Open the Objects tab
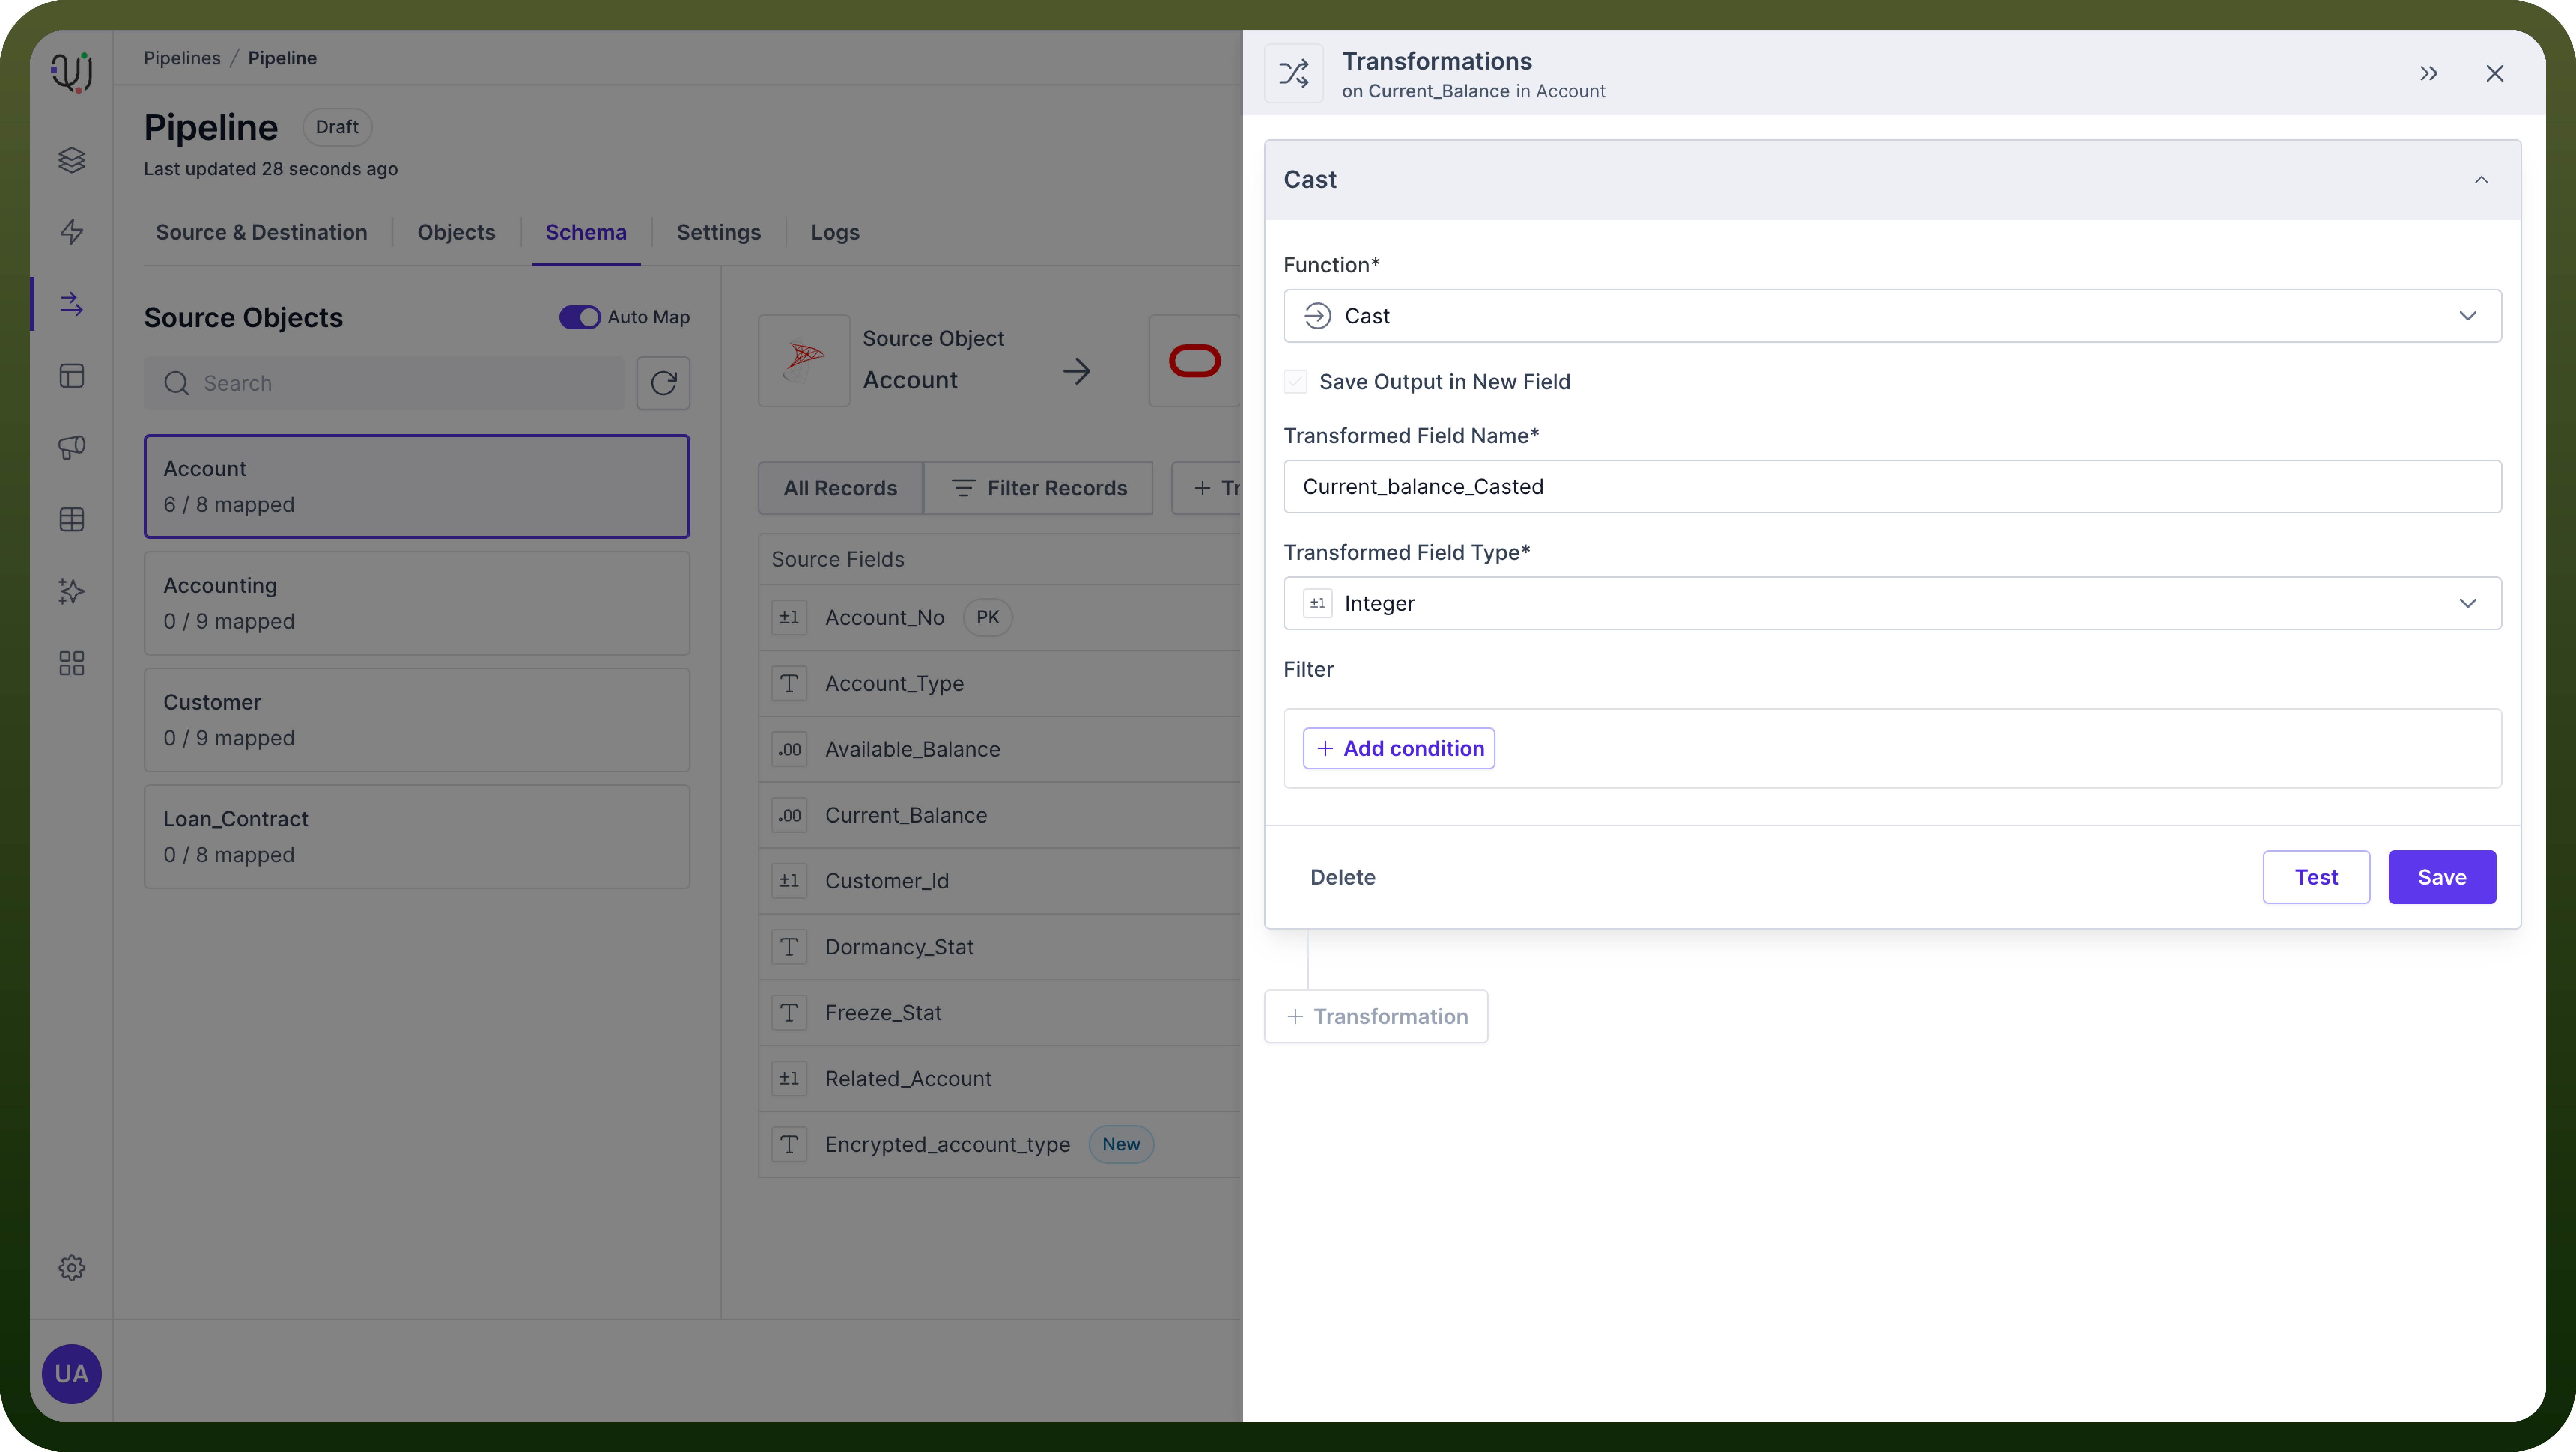The height and width of the screenshot is (1452, 2576). pyautogui.click(x=456, y=232)
